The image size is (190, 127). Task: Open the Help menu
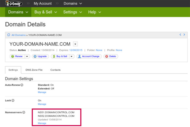tap(94, 12)
